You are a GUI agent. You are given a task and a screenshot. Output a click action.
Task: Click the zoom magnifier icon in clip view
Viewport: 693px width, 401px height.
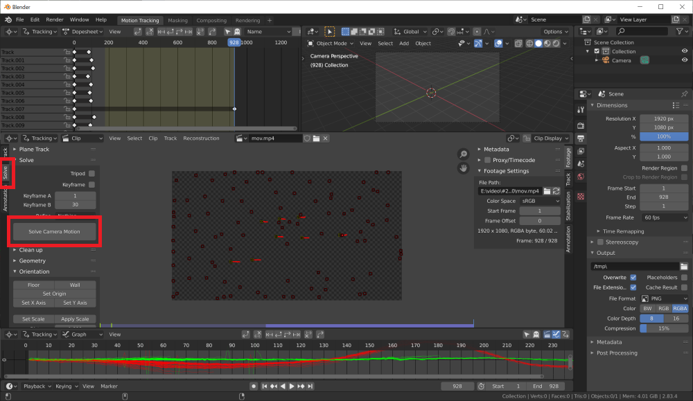(x=463, y=154)
